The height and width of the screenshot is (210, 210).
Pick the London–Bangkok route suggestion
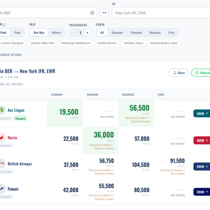[12, 43]
